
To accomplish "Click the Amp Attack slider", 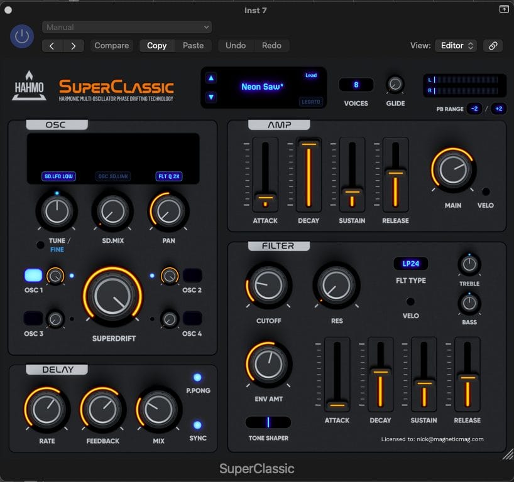I will tap(265, 174).
